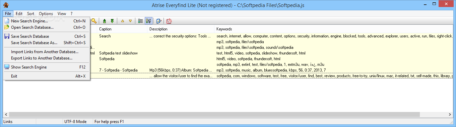Screen dimensions: 456x127
Task: Click the New Search Engine page icon
Action: click(7, 21)
